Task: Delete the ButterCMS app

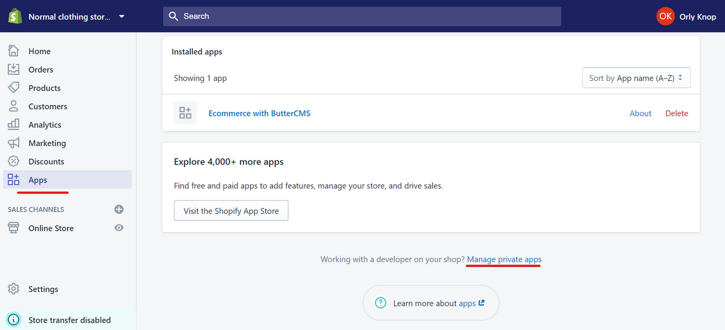Action: coord(677,113)
